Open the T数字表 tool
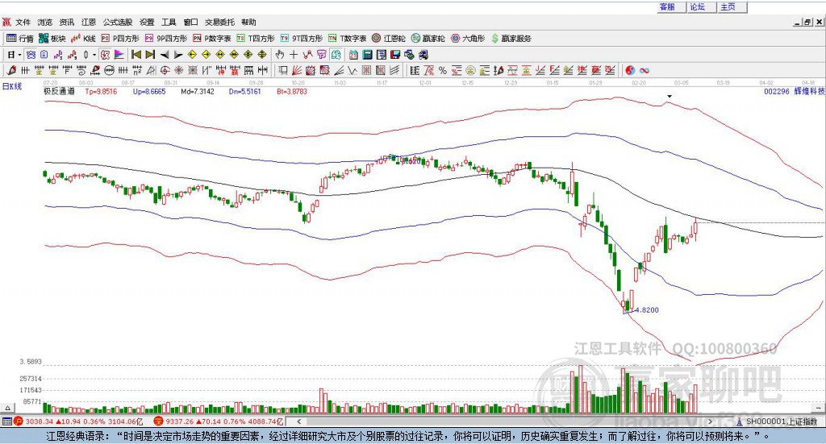 (347, 39)
